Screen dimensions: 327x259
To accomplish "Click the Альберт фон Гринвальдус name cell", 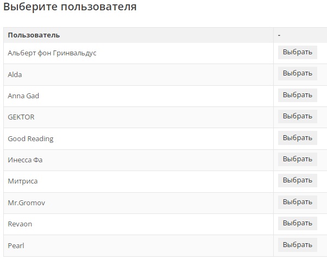I will pyautogui.click(x=52, y=53).
